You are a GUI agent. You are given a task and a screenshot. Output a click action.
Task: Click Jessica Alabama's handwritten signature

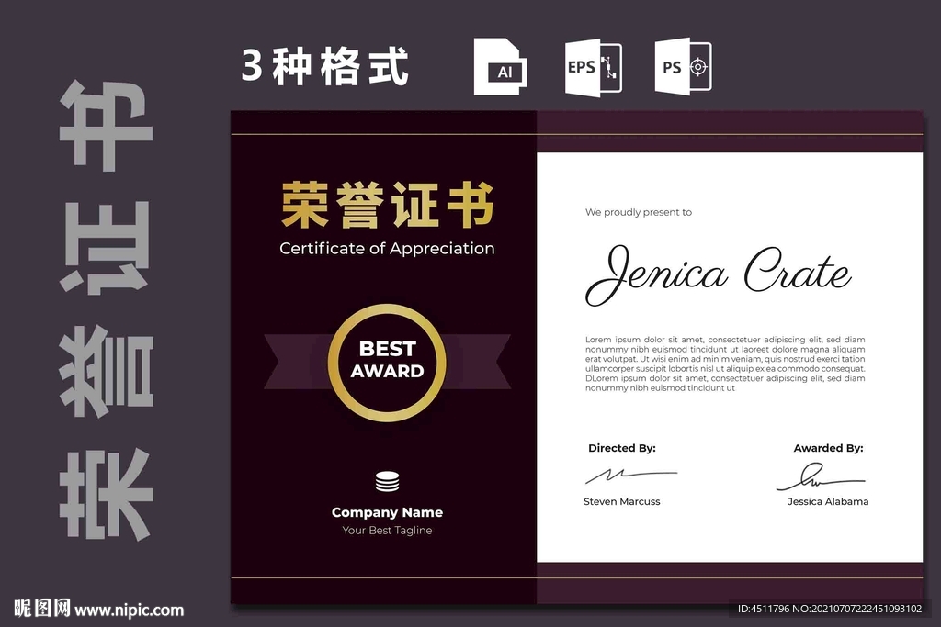coord(819,476)
